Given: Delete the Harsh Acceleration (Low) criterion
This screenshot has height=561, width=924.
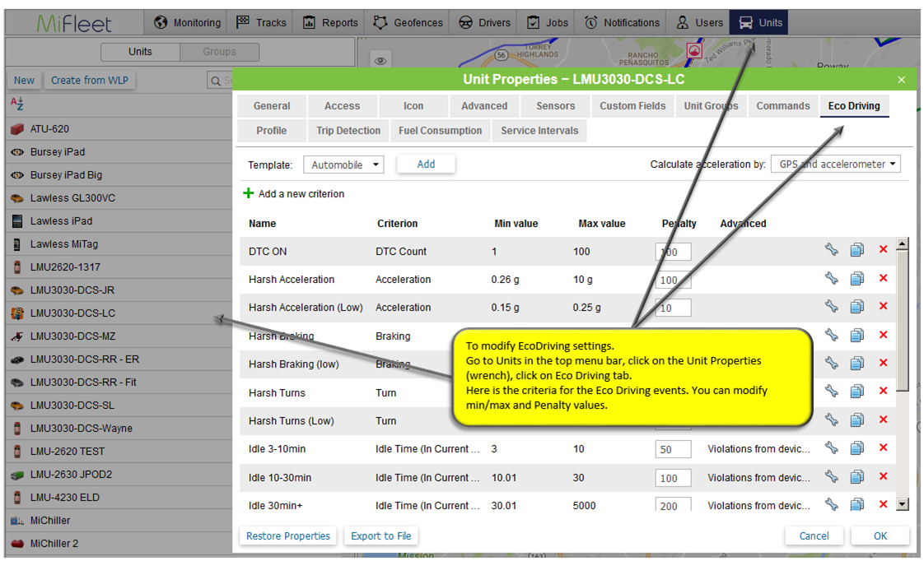Looking at the screenshot, I should (883, 307).
